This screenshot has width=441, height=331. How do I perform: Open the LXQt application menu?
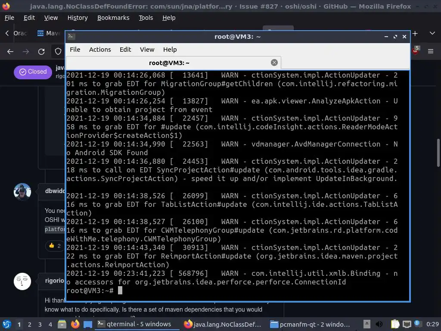click(x=7, y=324)
